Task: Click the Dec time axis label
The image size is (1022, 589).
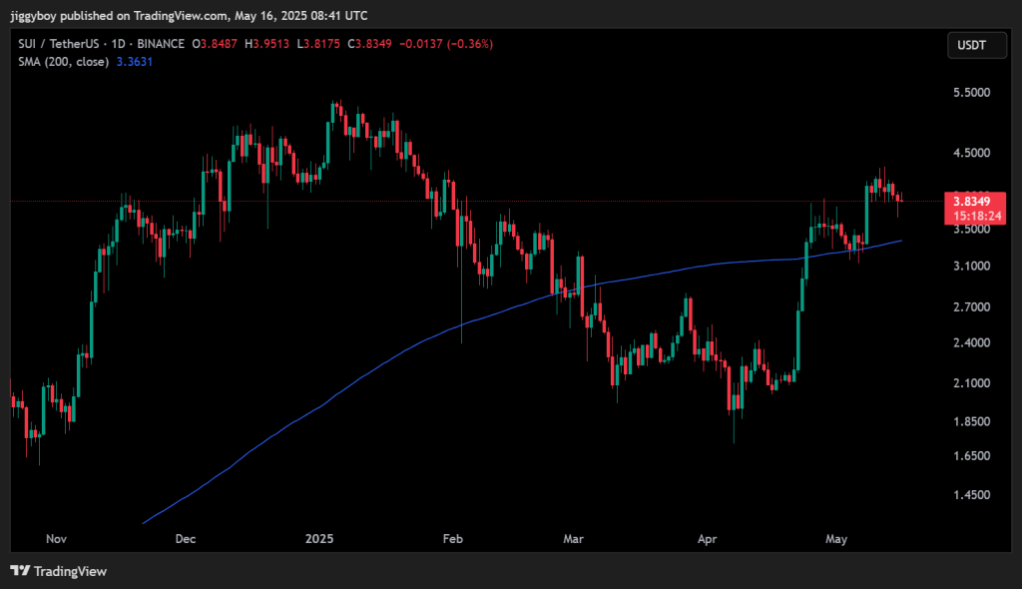Action: pyautogui.click(x=185, y=539)
